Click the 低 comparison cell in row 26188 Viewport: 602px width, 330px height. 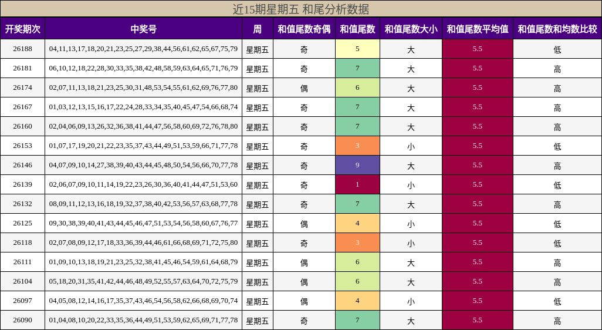point(557,49)
